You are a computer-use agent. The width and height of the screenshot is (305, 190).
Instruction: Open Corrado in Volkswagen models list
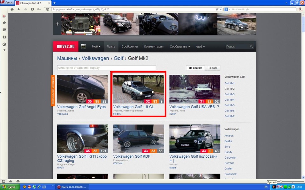(229, 163)
